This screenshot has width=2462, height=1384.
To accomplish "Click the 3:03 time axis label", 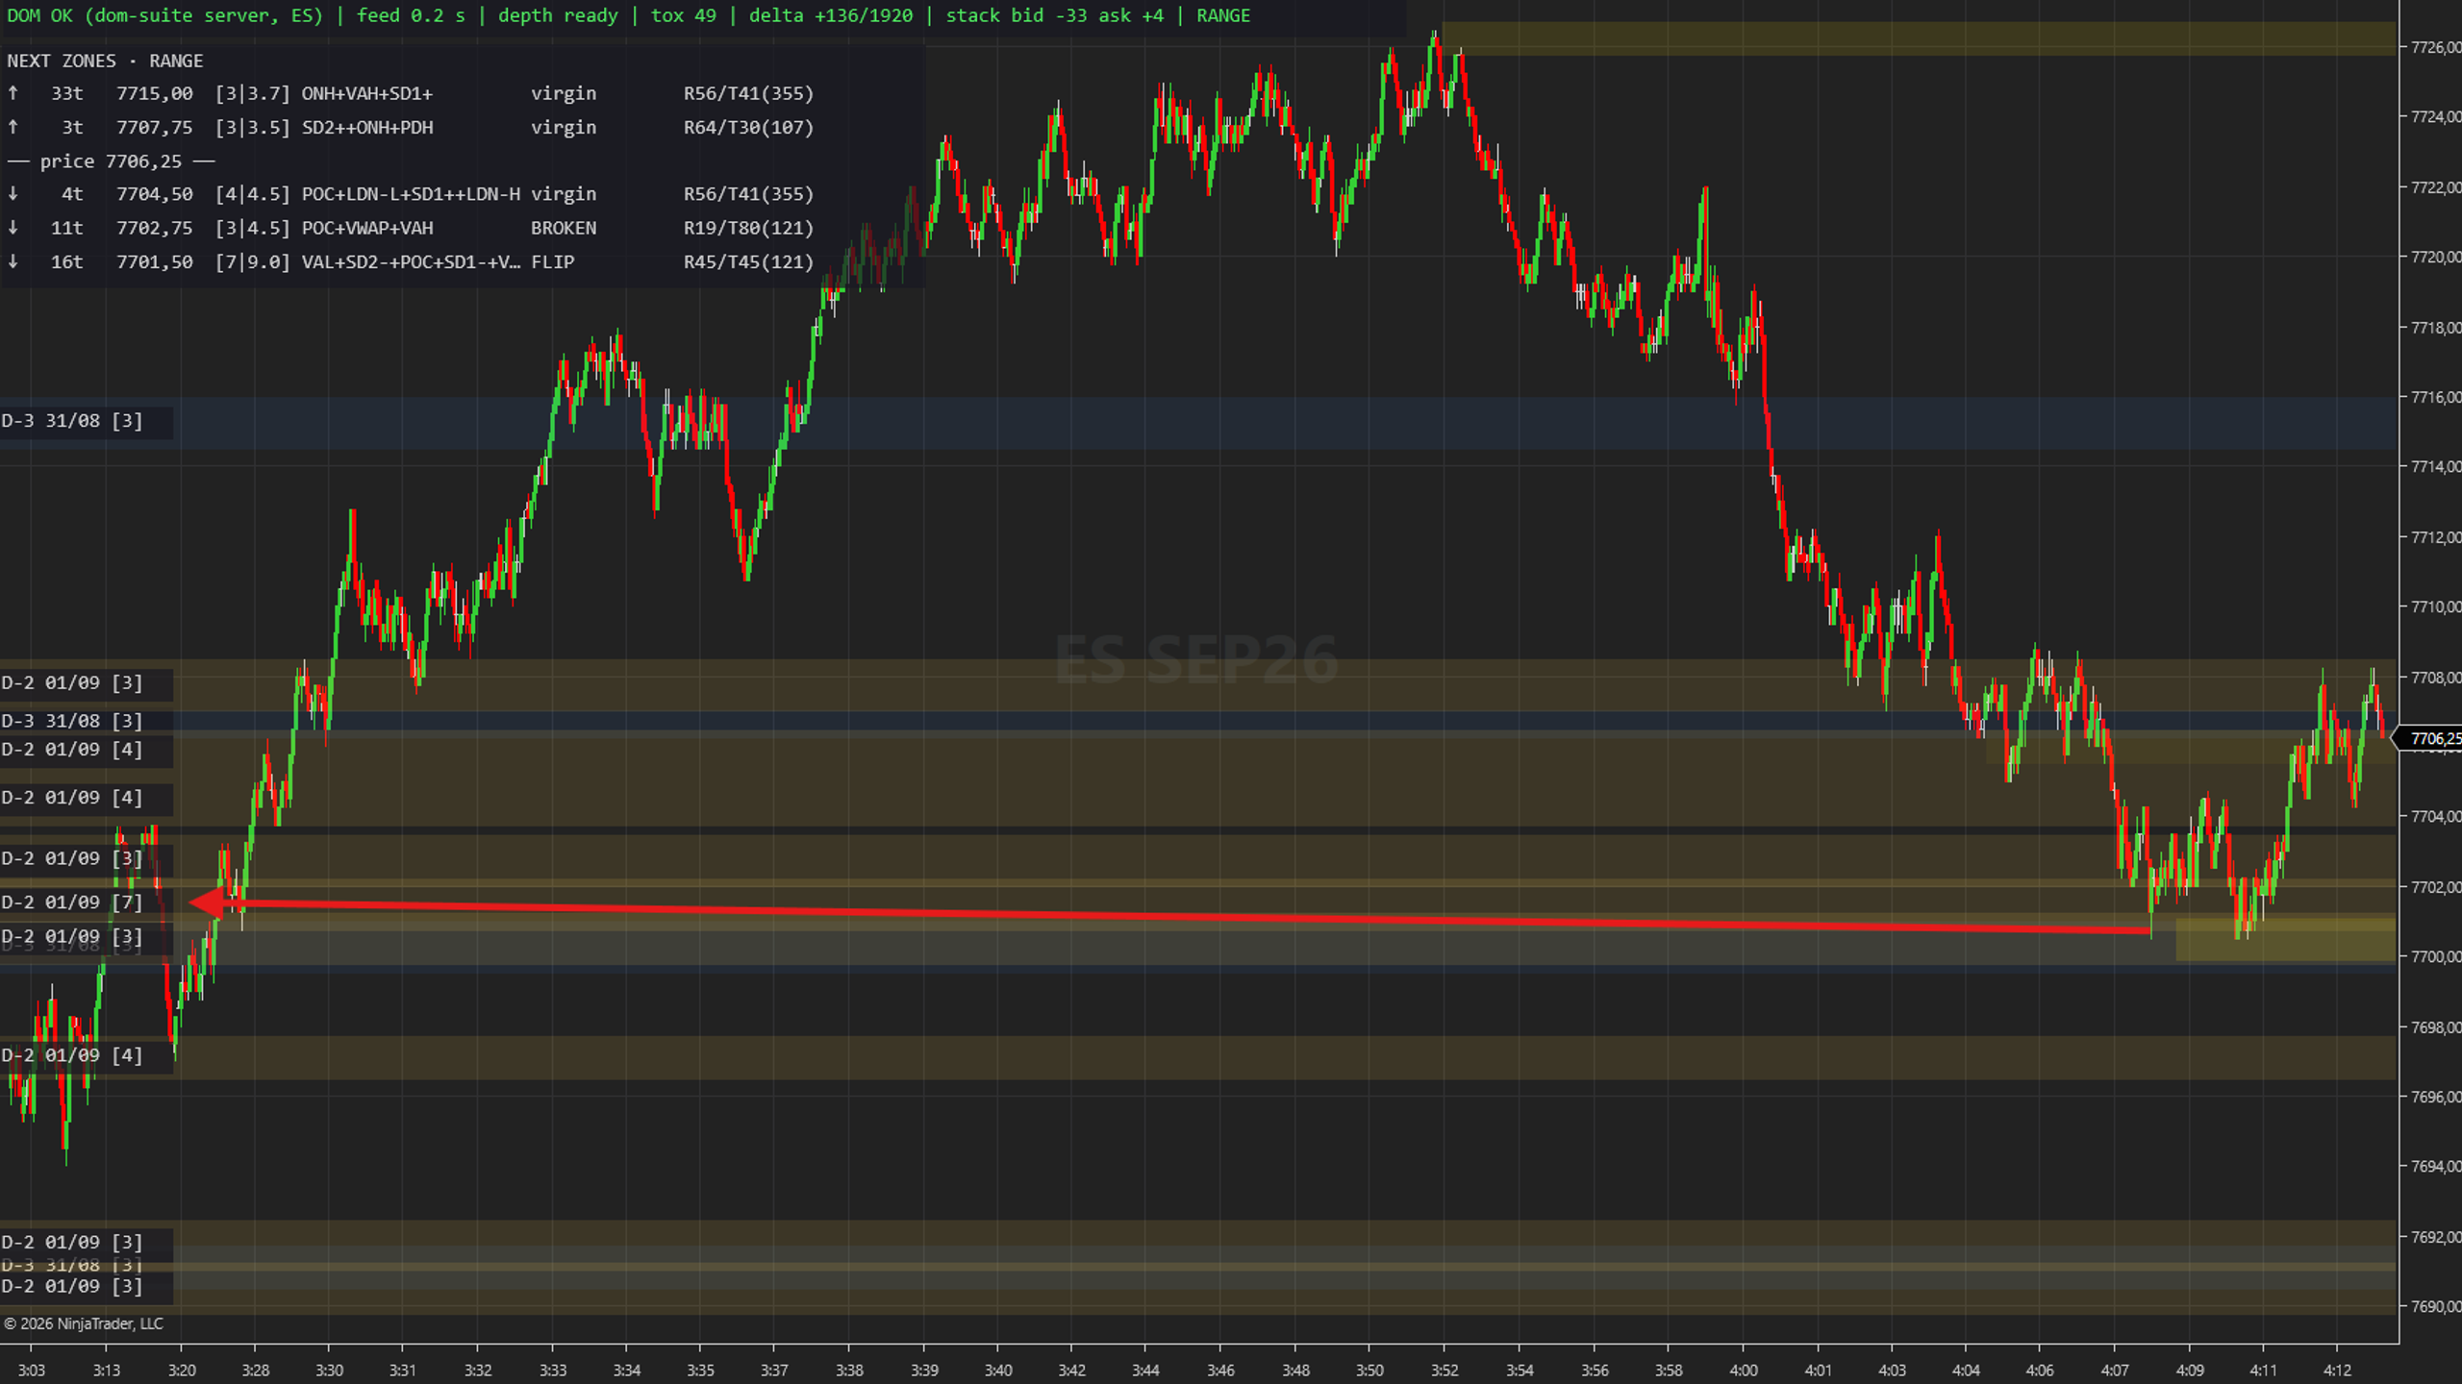I will pos(31,1371).
